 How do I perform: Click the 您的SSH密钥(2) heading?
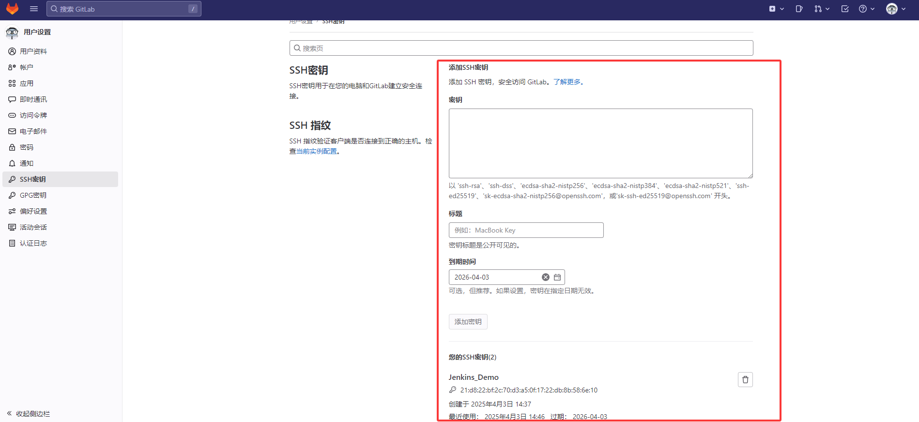(473, 357)
